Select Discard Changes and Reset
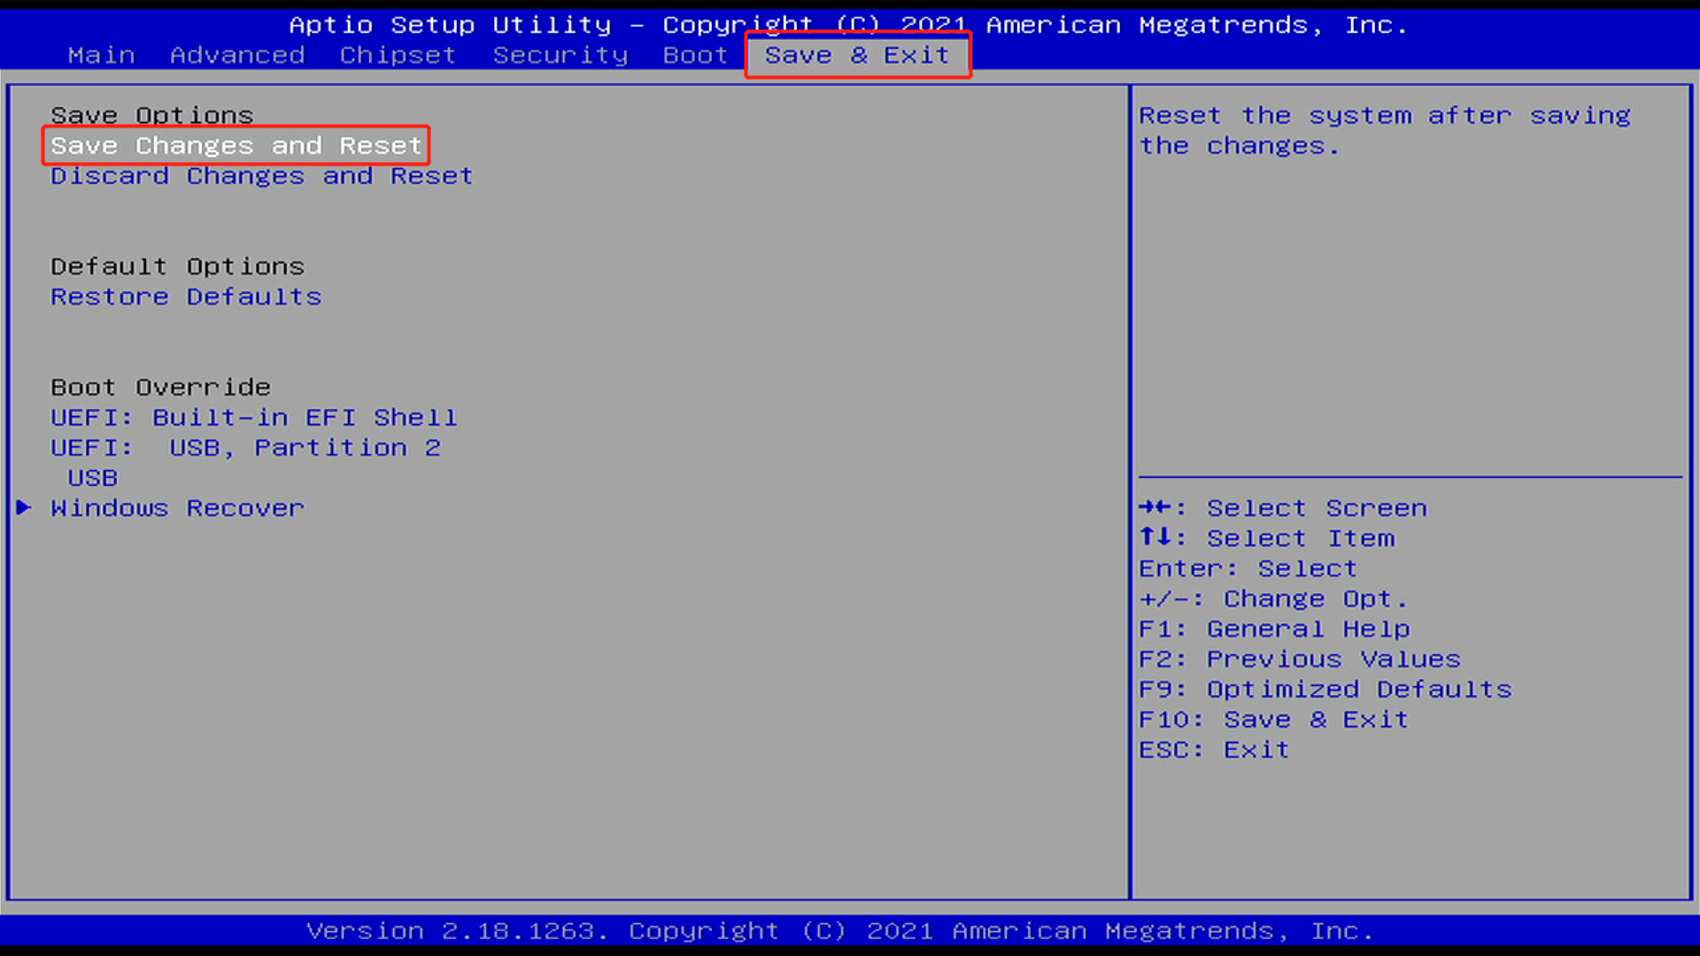This screenshot has width=1700, height=956. point(261,176)
